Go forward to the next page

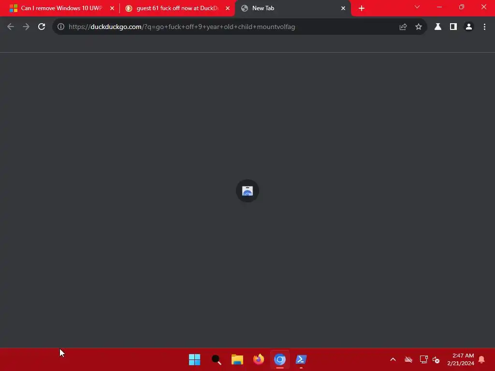26,27
